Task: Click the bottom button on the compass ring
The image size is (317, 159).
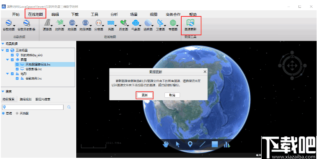Action: tap(292, 78)
